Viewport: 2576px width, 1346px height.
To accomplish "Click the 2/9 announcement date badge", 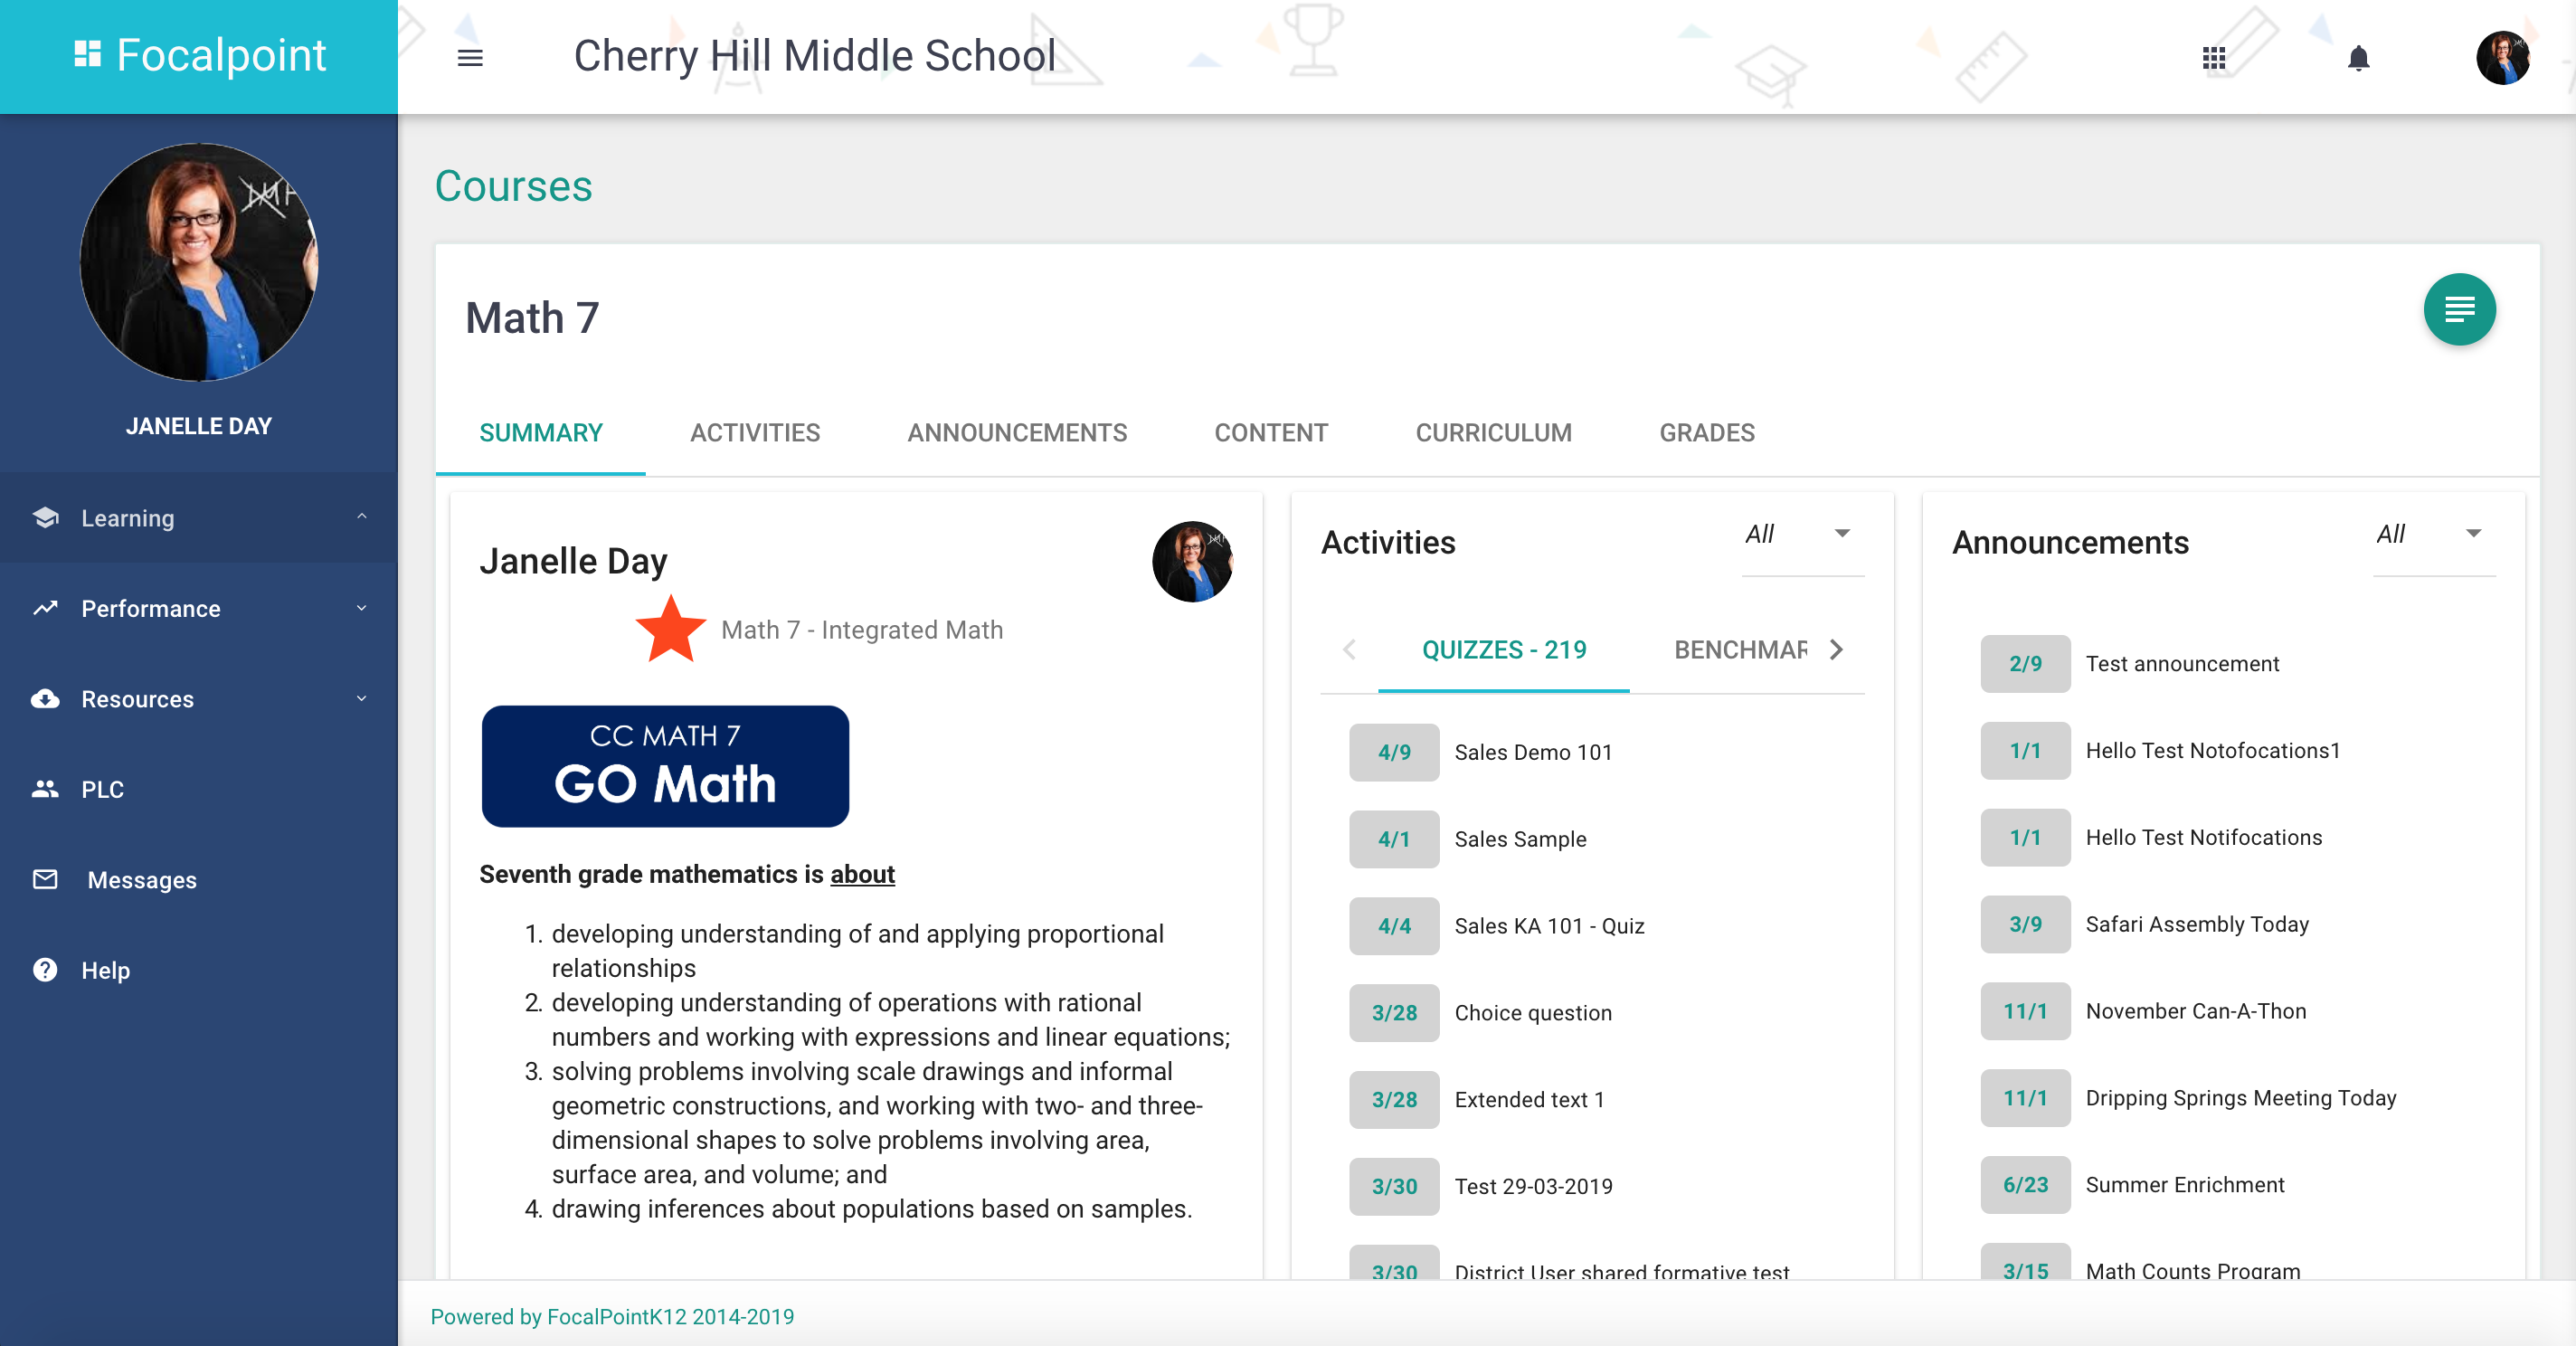I will coord(2025,664).
